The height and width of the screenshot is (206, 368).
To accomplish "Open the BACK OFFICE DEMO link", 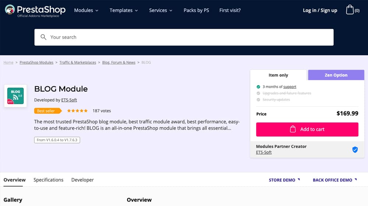I will point(335,180).
